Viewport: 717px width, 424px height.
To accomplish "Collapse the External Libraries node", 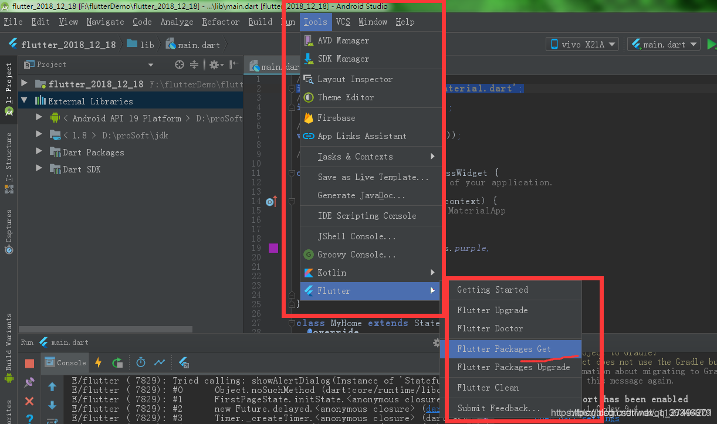I will pyautogui.click(x=24, y=101).
